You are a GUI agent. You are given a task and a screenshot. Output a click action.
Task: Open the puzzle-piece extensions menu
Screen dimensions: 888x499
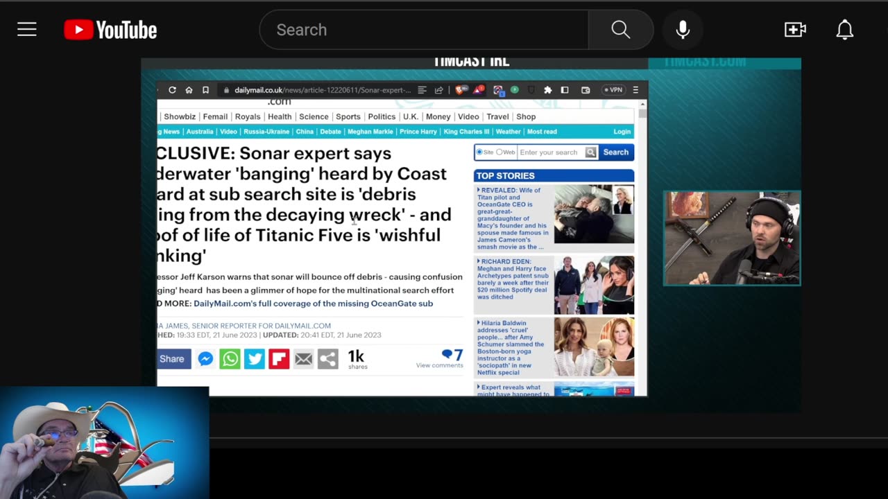pyautogui.click(x=547, y=90)
